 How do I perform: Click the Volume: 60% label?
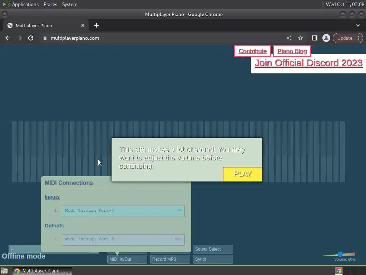pyautogui.click(x=345, y=259)
